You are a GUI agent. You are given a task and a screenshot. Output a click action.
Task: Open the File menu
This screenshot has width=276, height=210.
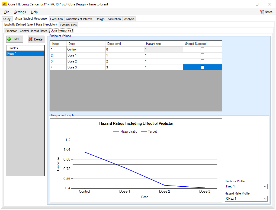[7, 12]
